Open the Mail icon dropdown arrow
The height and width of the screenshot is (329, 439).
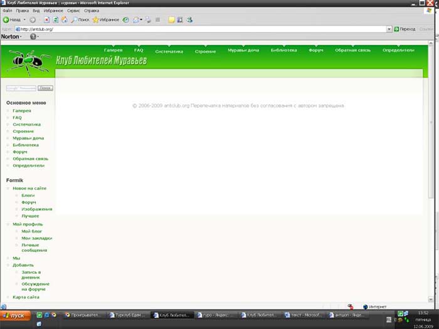click(x=140, y=20)
